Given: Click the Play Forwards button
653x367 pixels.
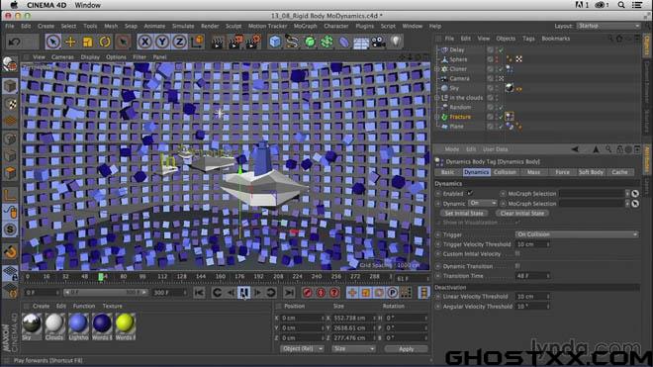Looking at the screenshot, I should pos(244,293).
